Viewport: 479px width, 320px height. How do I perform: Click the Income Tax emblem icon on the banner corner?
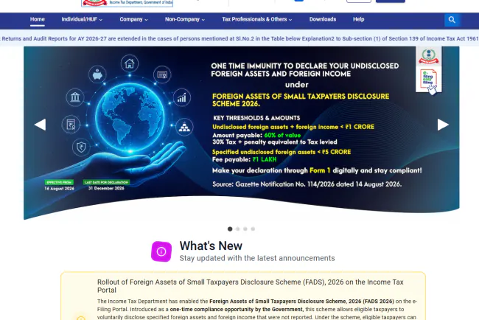click(x=429, y=56)
